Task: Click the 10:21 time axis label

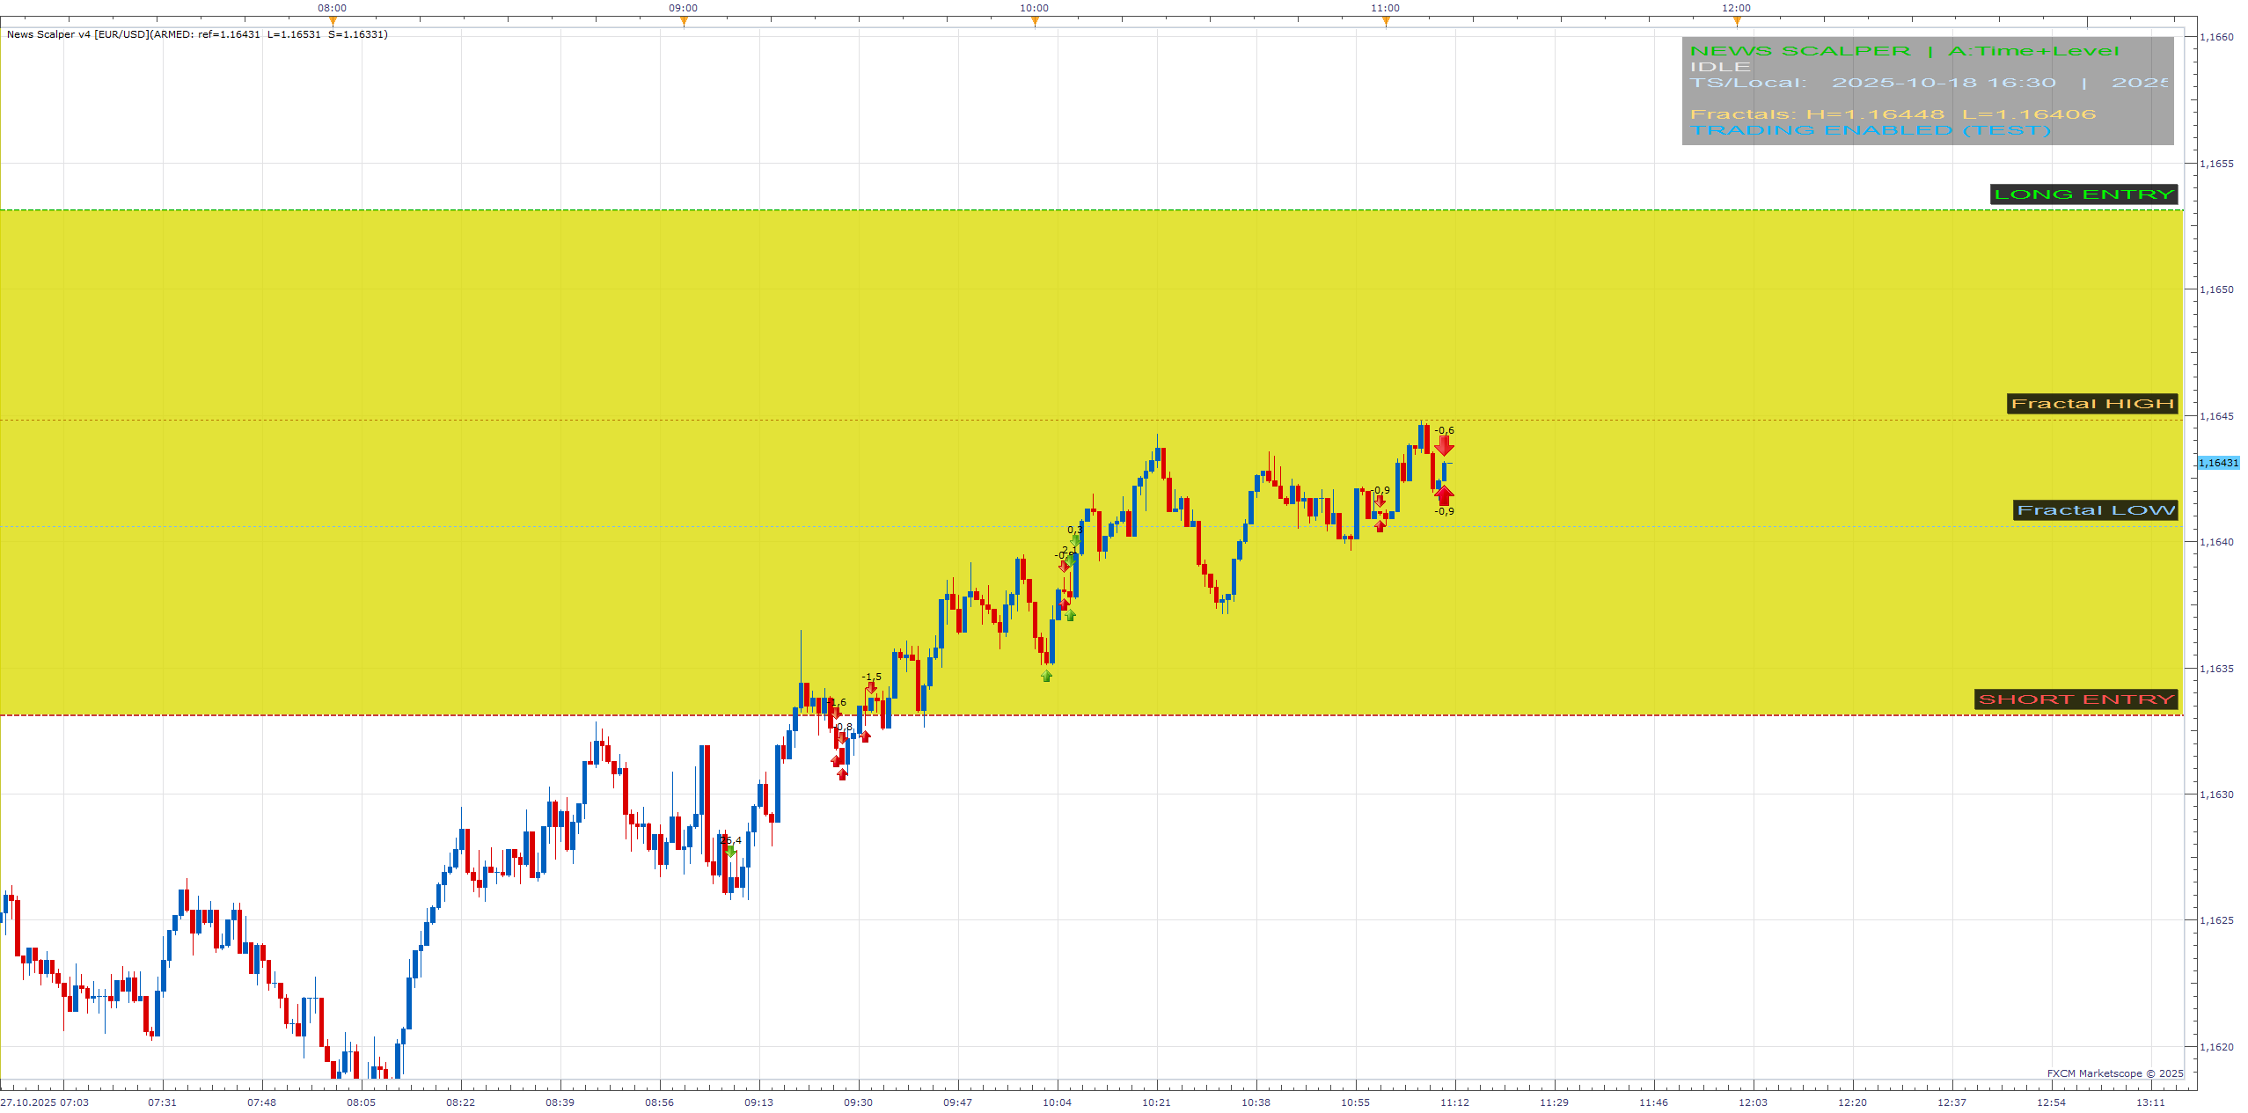Action: pos(1156,1102)
